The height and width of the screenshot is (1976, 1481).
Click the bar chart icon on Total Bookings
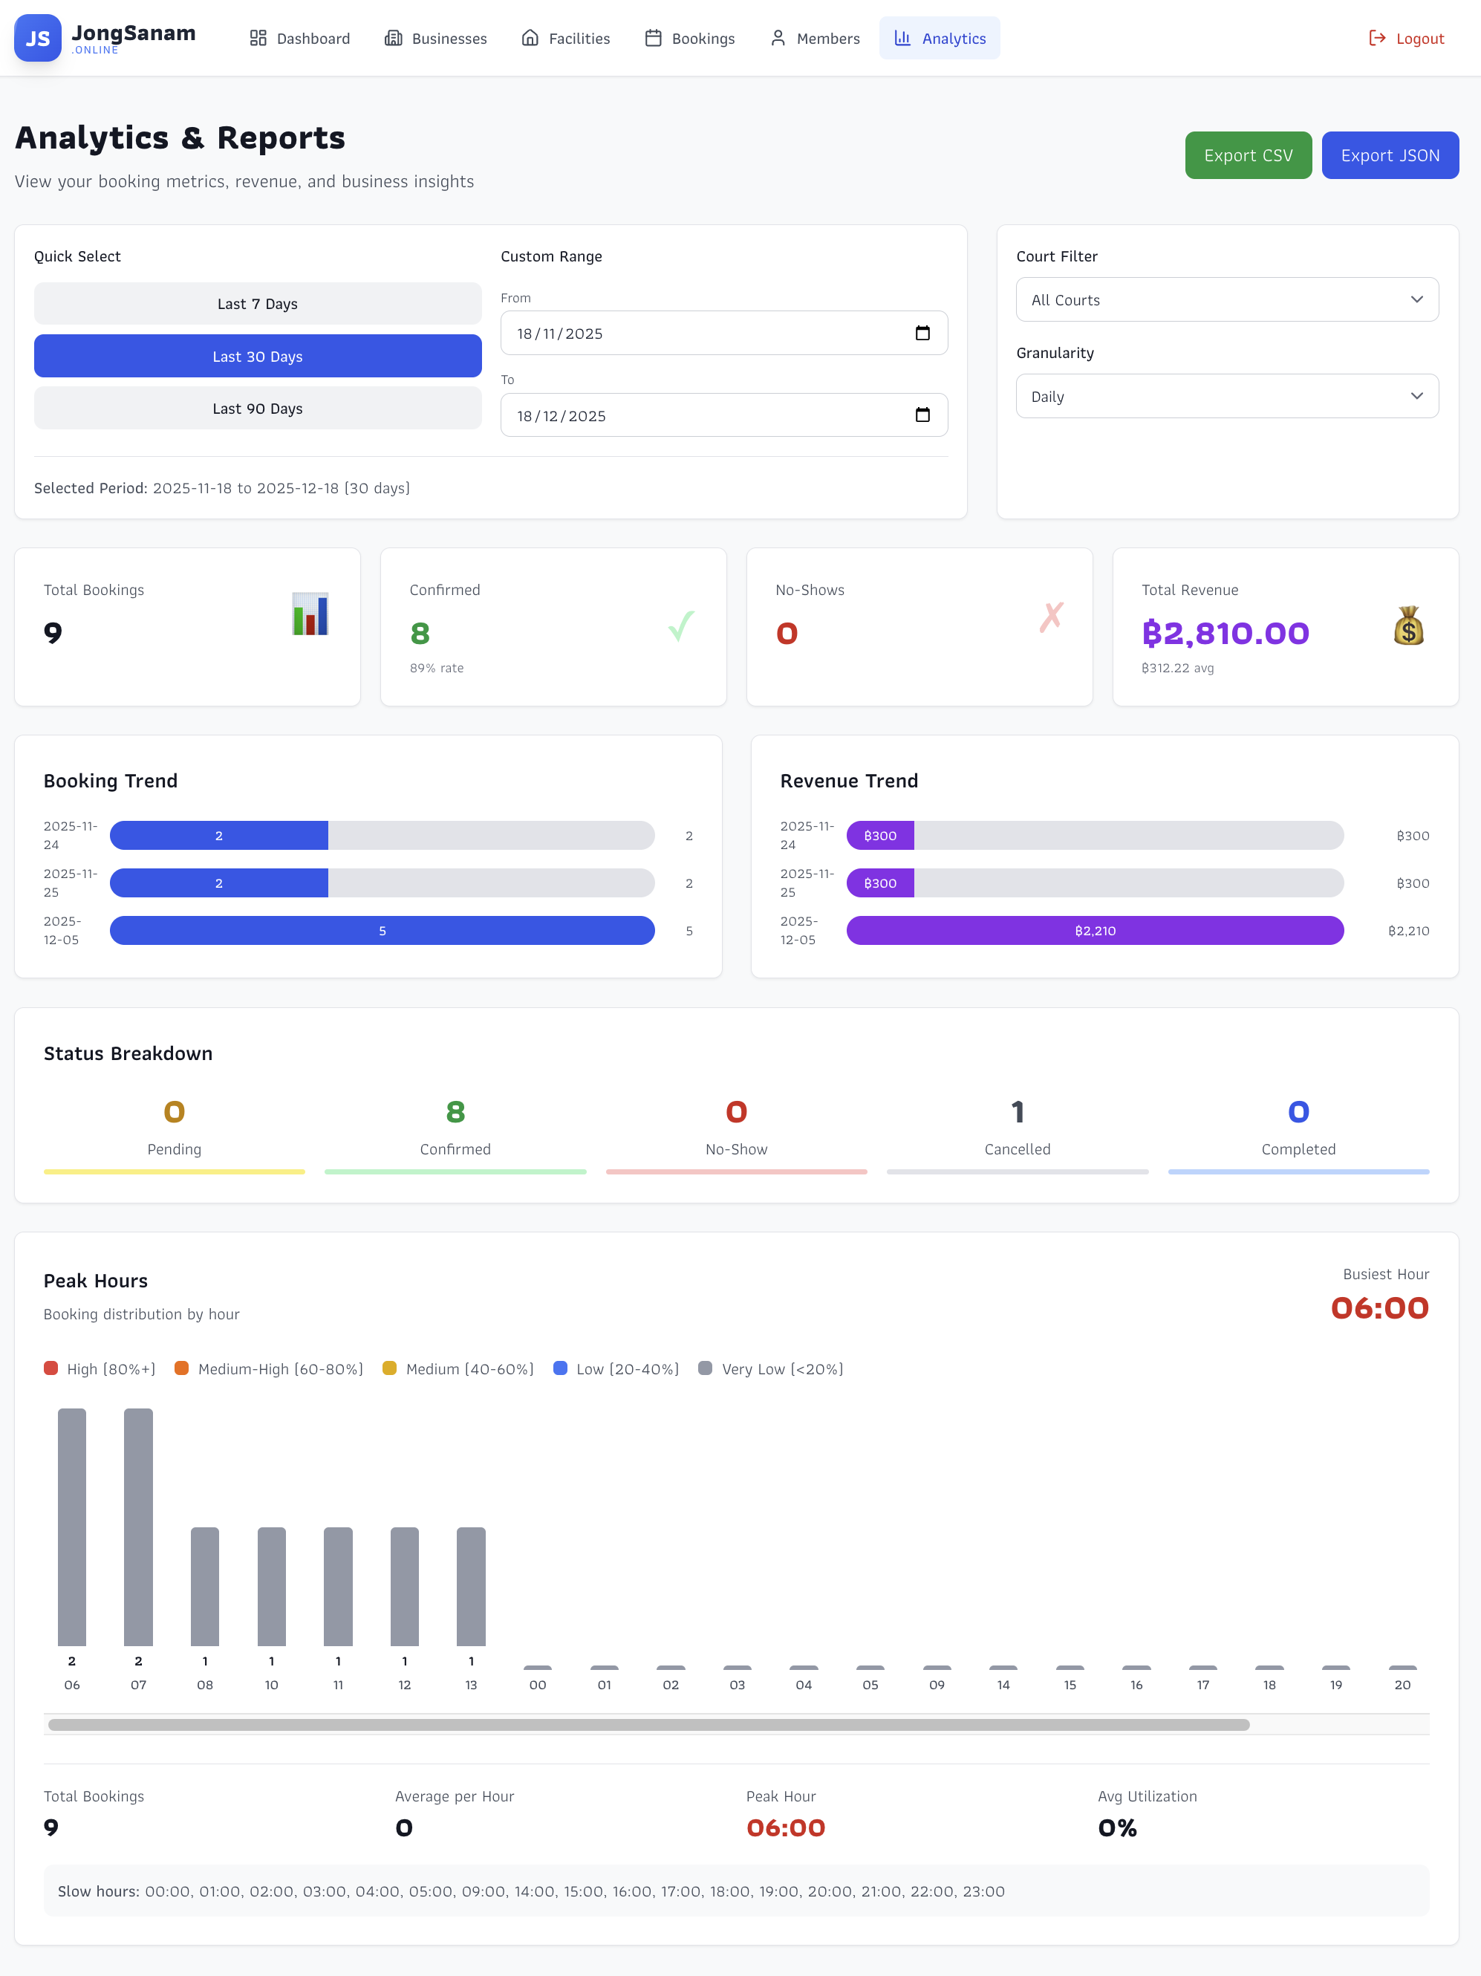point(310,614)
